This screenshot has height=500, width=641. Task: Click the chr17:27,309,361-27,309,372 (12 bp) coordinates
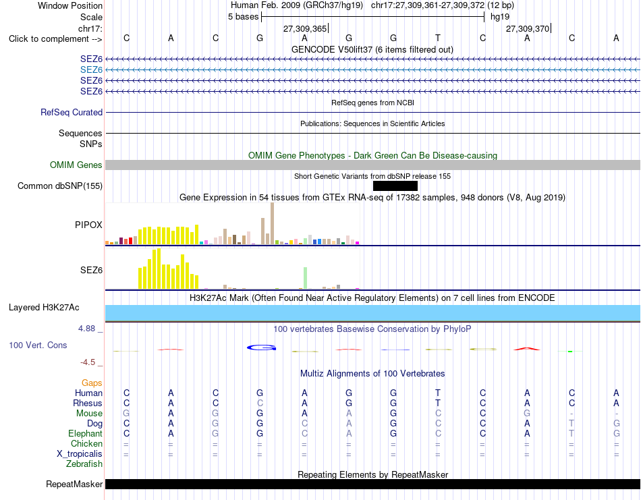(x=443, y=5)
